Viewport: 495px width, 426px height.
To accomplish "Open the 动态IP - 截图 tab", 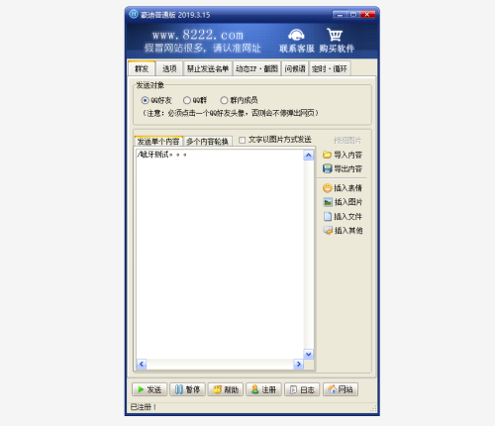I will [x=256, y=68].
